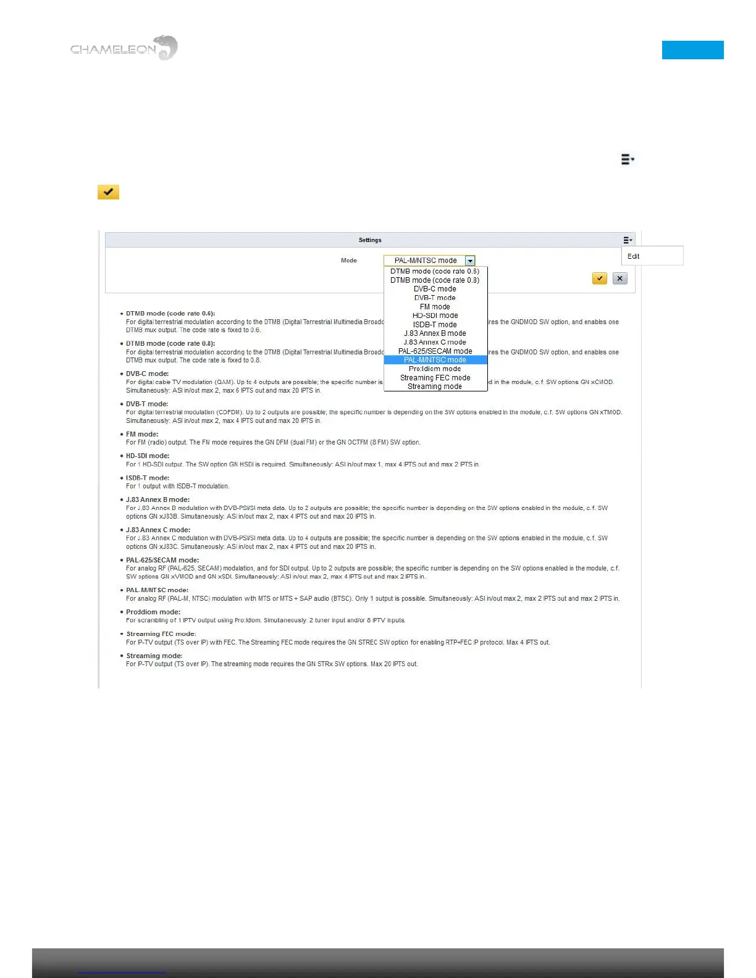Choose PAL-625/SECAM mode option
This screenshot has height=978, width=756.
435,351
